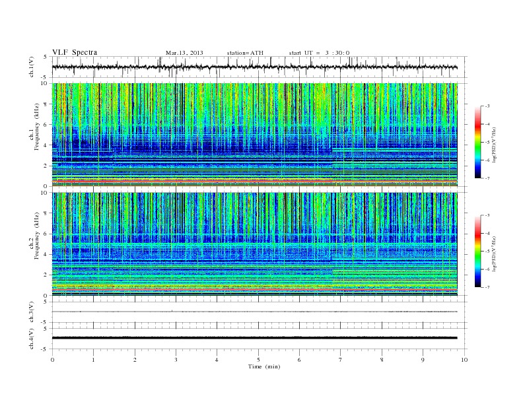The height and width of the screenshot is (404, 523).
Task: Click the time axis tick label "7"
Action: click(x=341, y=360)
